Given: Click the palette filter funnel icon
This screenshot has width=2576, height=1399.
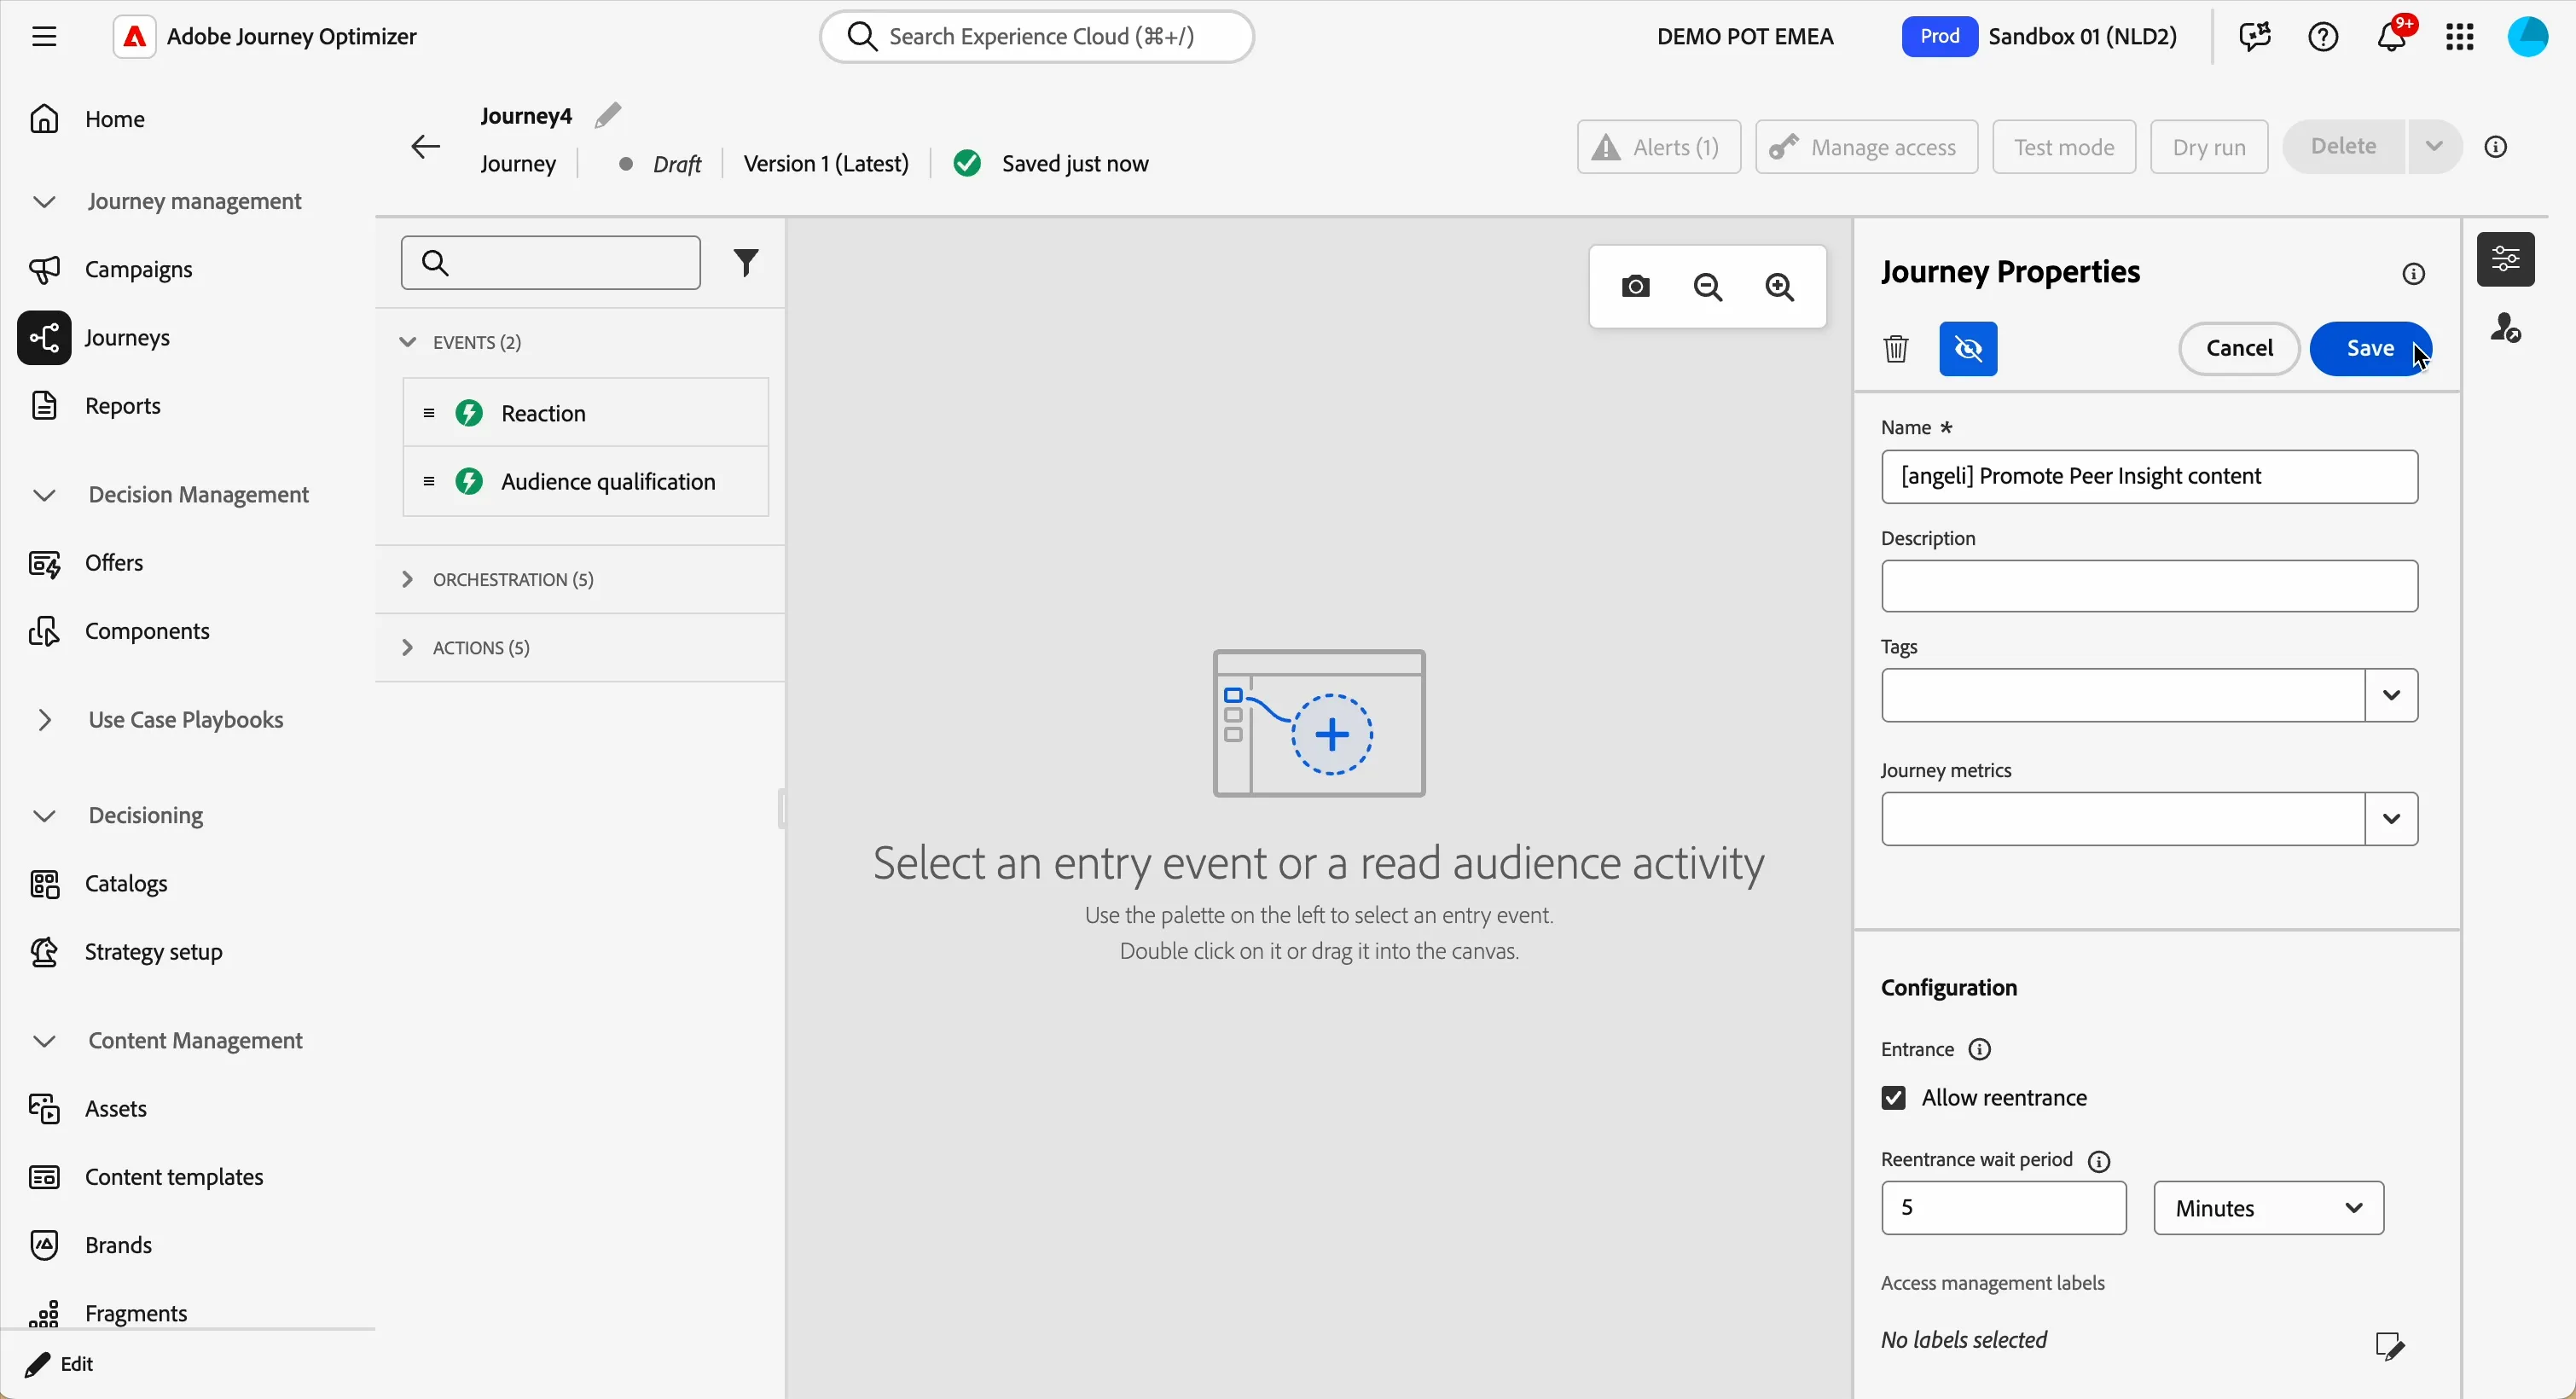Looking at the screenshot, I should point(746,263).
